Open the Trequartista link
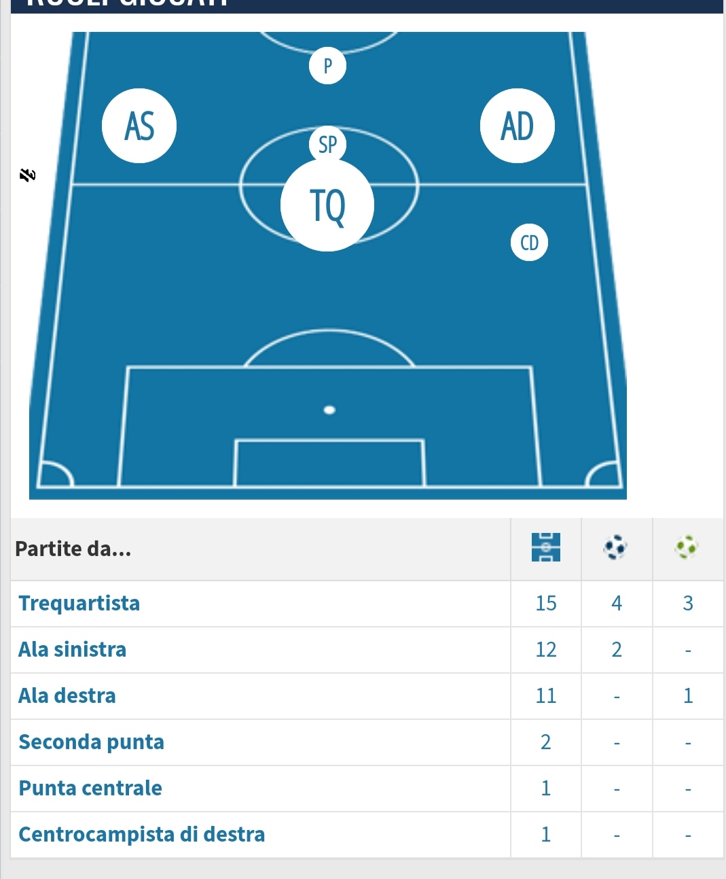726x879 pixels. [x=79, y=603]
